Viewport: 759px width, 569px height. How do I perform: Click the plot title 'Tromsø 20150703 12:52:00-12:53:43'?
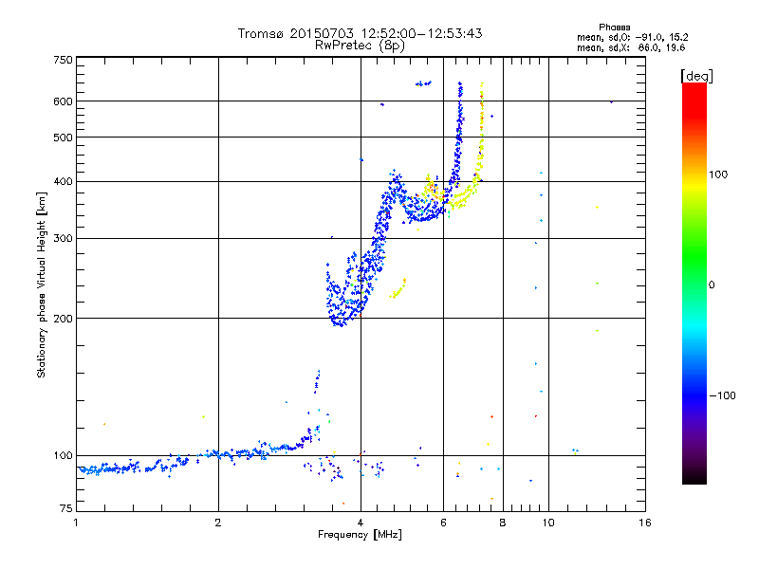[360, 33]
